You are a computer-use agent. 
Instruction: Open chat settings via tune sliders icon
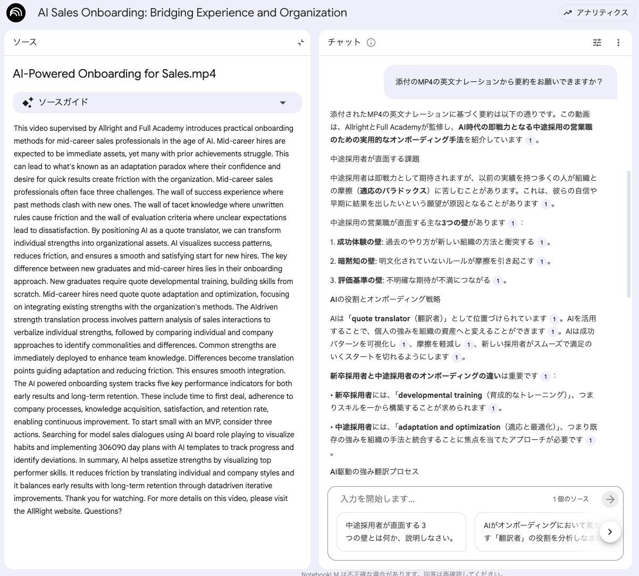[x=597, y=43]
